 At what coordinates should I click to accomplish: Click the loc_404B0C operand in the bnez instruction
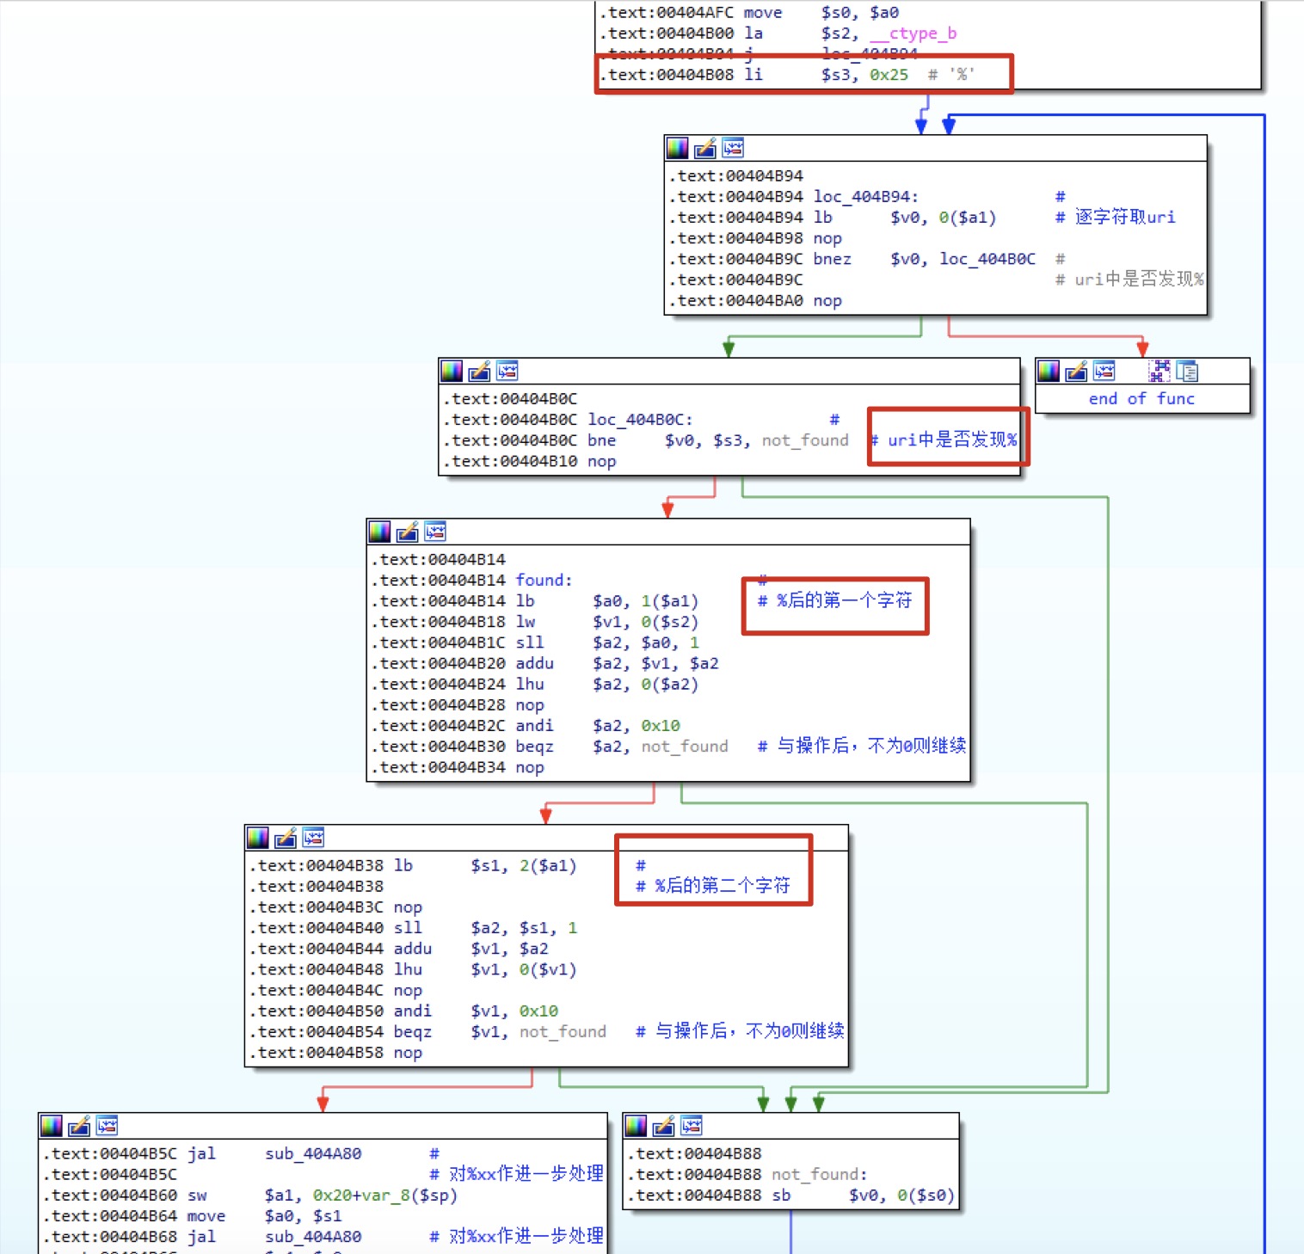987,259
